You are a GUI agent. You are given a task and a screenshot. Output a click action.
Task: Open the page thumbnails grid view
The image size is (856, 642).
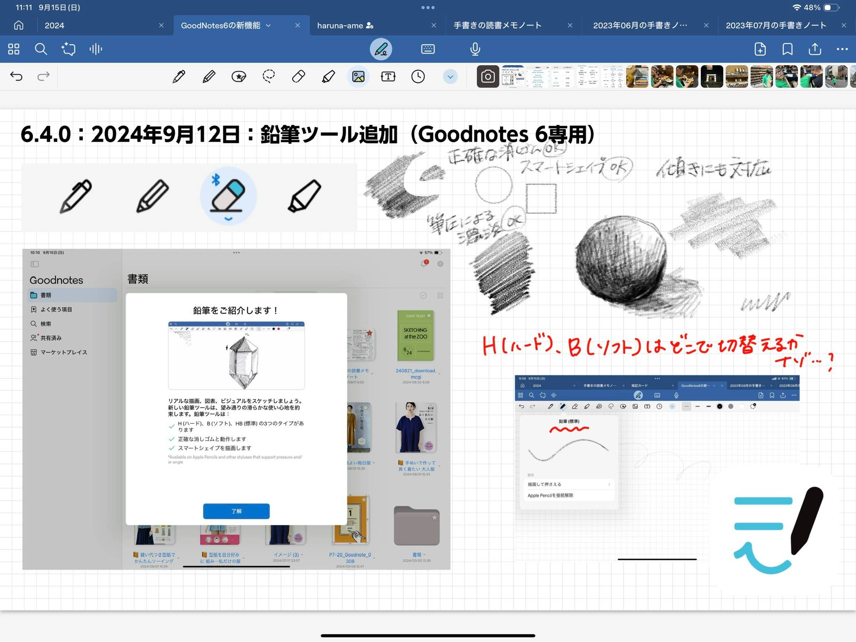[x=14, y=49]
